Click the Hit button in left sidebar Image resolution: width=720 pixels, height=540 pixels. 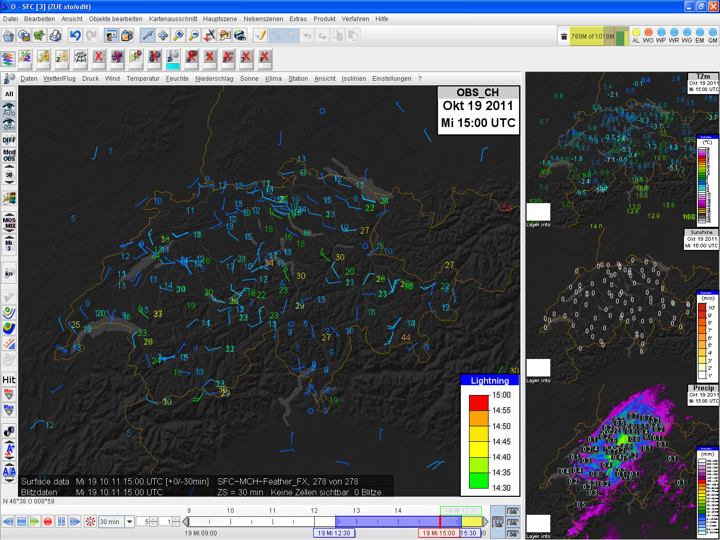(9, 380)
